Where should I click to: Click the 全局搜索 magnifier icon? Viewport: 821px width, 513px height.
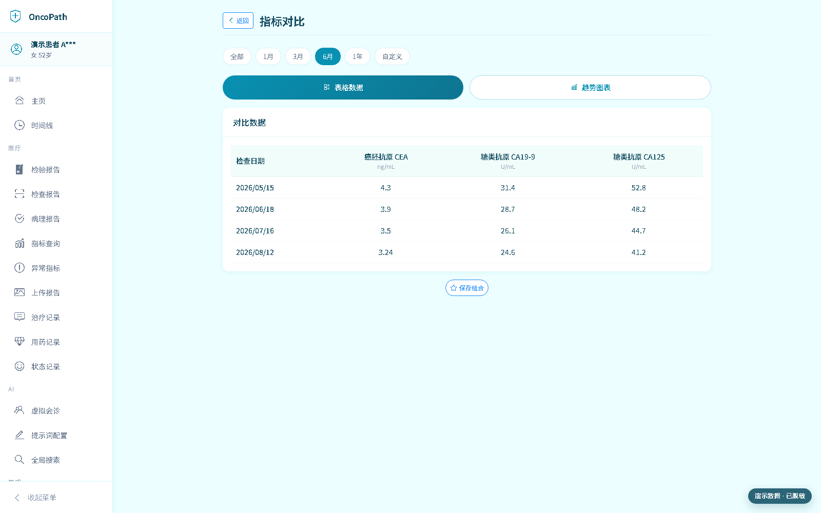(x=19, y=460)
